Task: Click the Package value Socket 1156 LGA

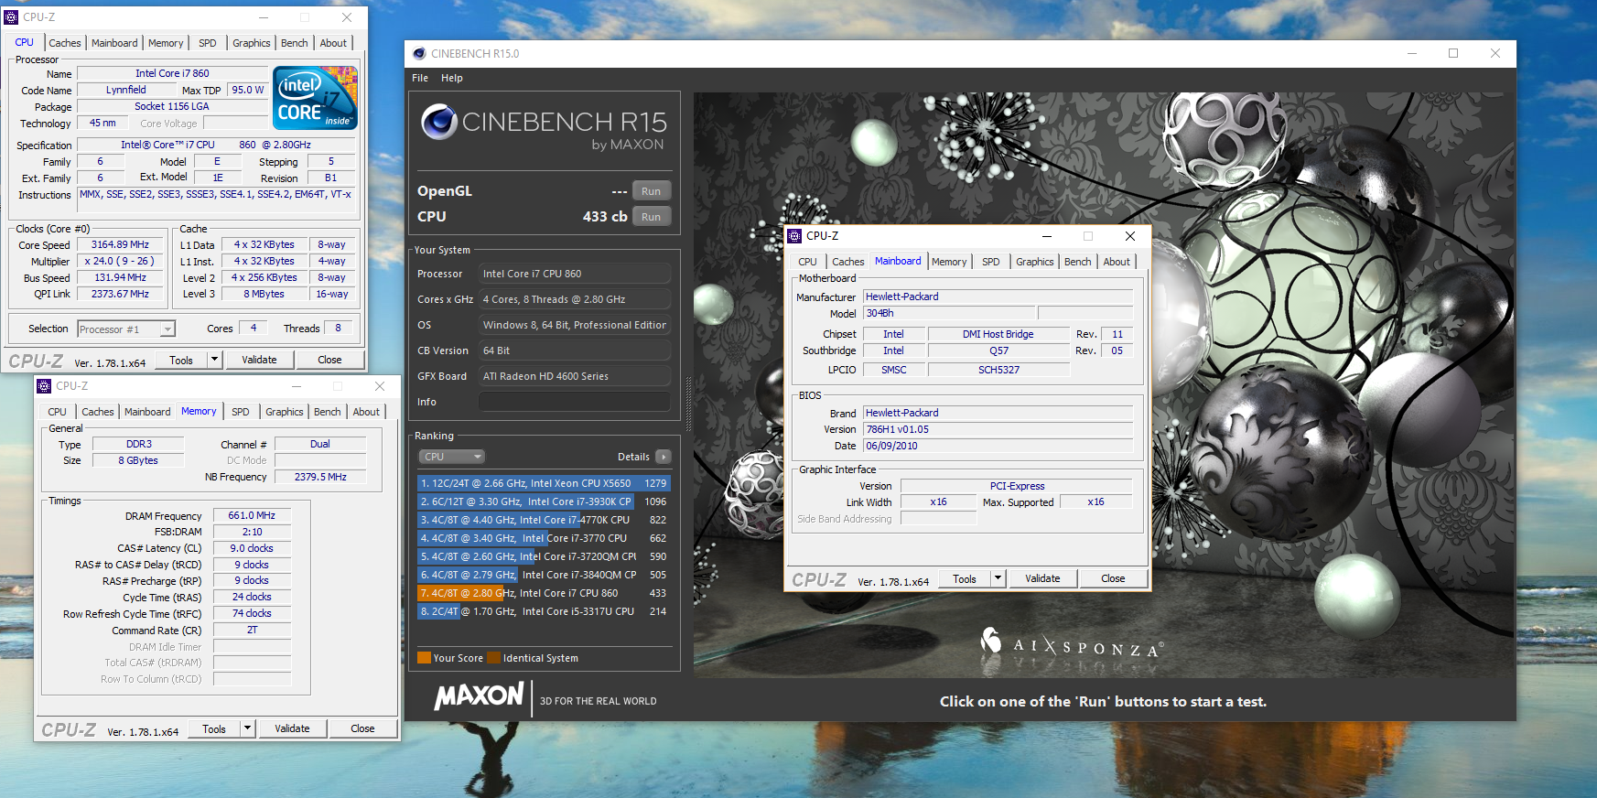Action: pyautogui.click(x=172, y=106)
